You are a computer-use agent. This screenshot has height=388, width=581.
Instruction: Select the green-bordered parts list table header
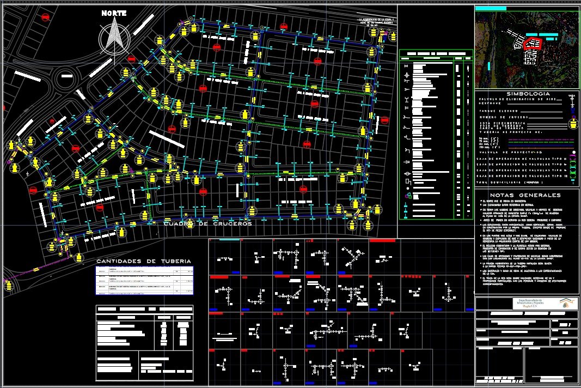436,53
